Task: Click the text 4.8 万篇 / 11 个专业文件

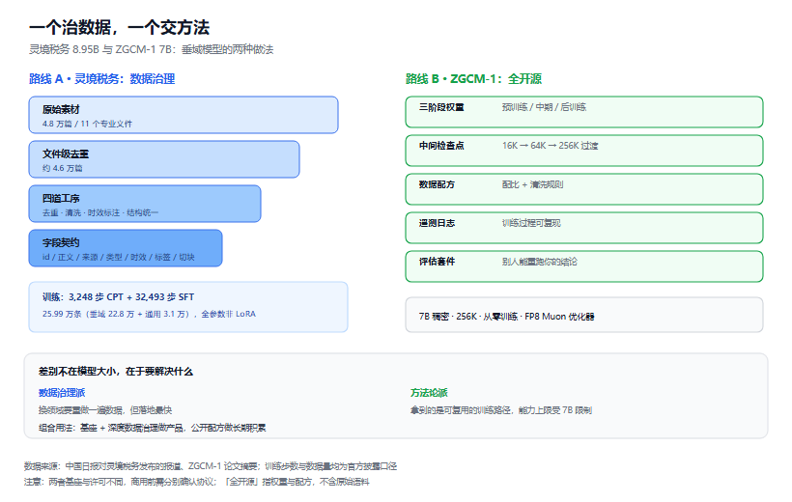Action: [87, 124]
